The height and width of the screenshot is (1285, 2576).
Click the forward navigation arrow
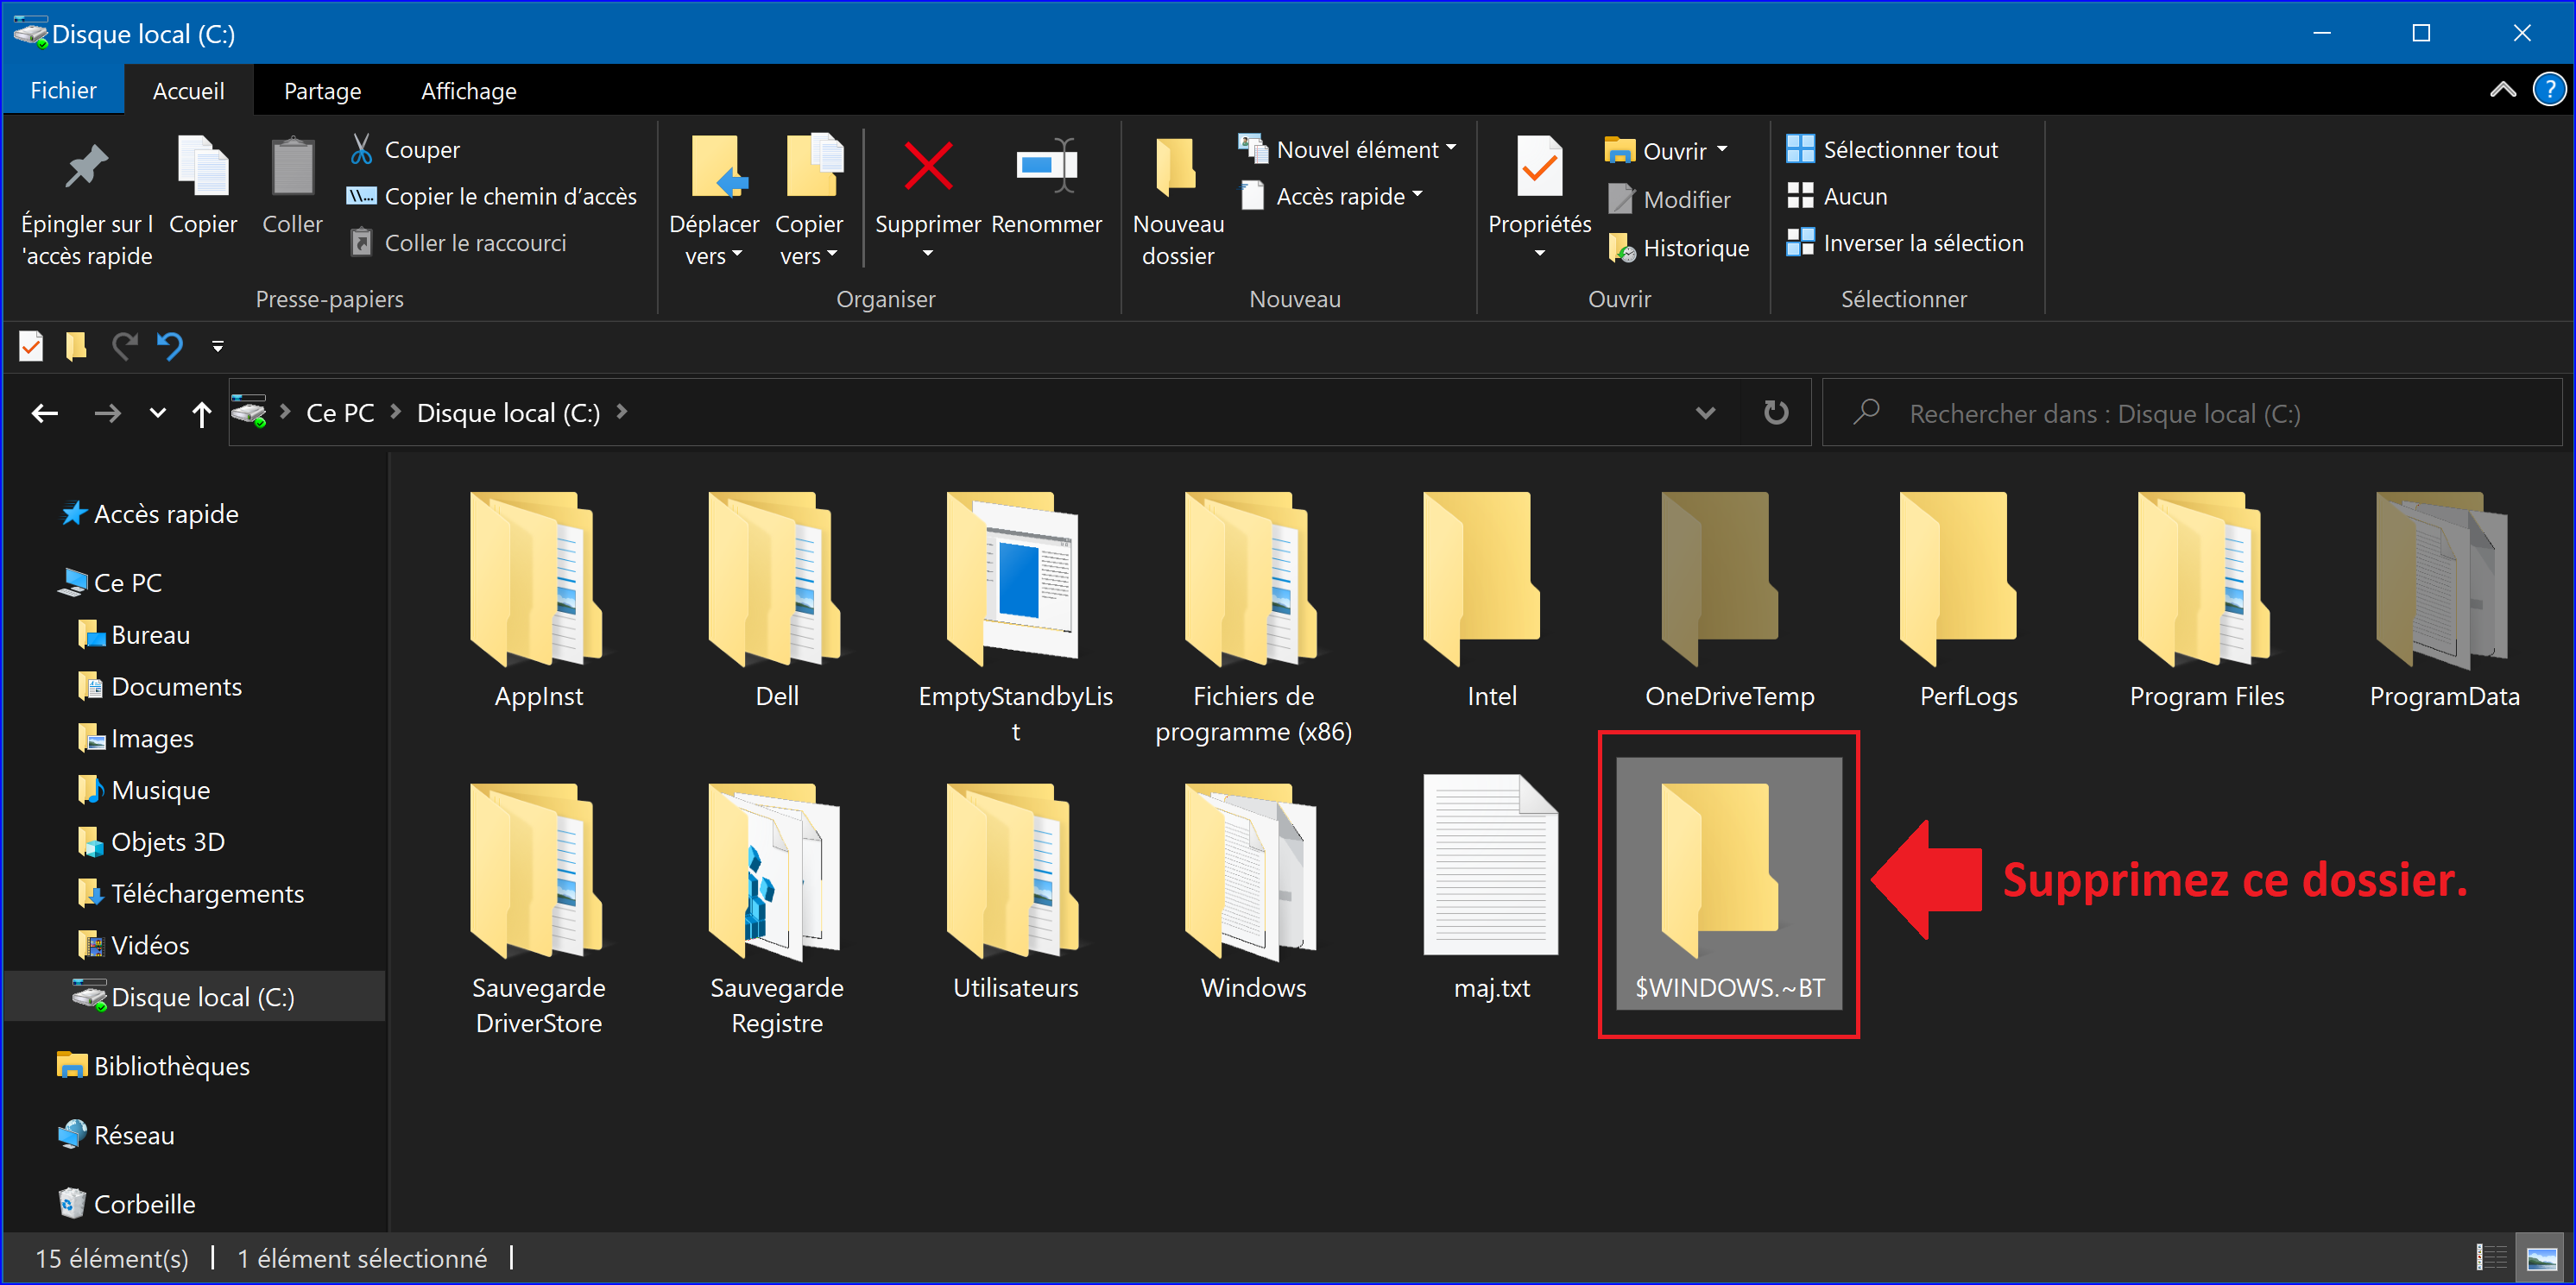tap(107, 413)
